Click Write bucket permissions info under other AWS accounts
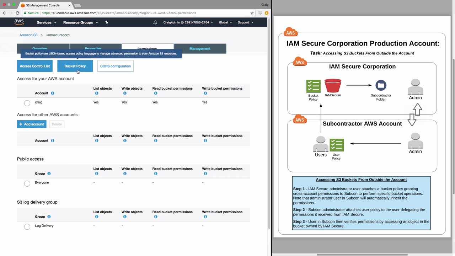The width and height of the screenshot is (455, 256). (x=205, y=140)
